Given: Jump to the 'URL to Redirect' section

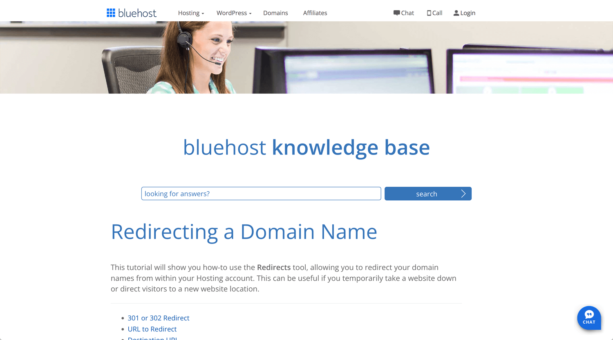Looking at the screenshot, I should click(152, 329).
